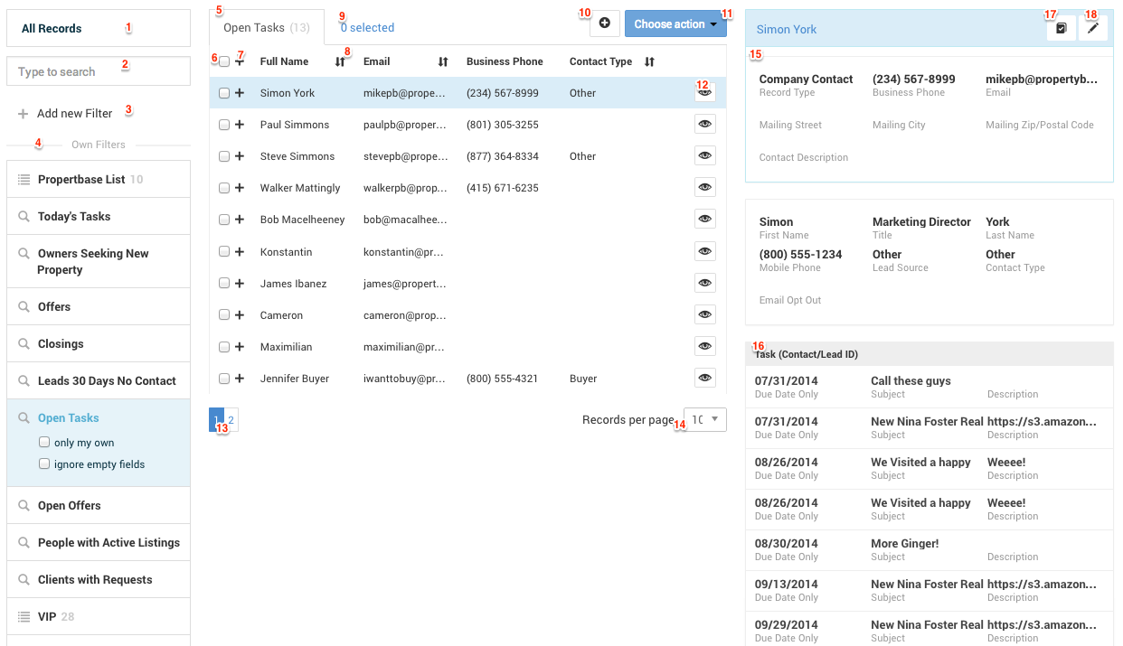Image resolution: width=1123 pixels, height=646 pixels.
Task: Add a new record with the plus circle icon
Action: [604, 23]
